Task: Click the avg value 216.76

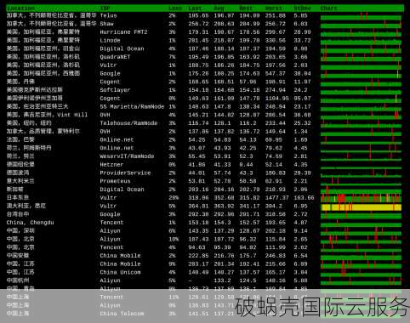Action: [224, 256]
